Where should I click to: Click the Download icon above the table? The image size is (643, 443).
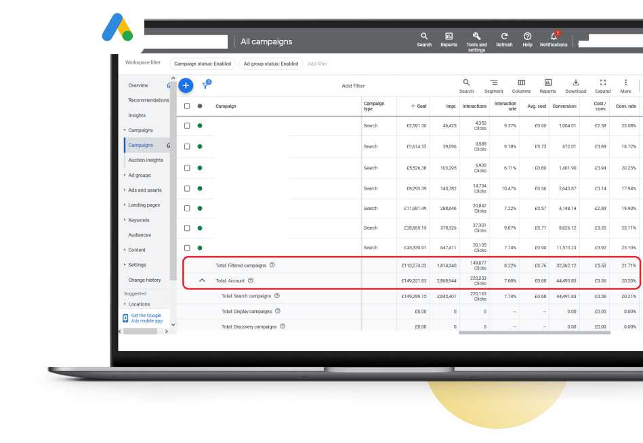click(x=575, y=84)
